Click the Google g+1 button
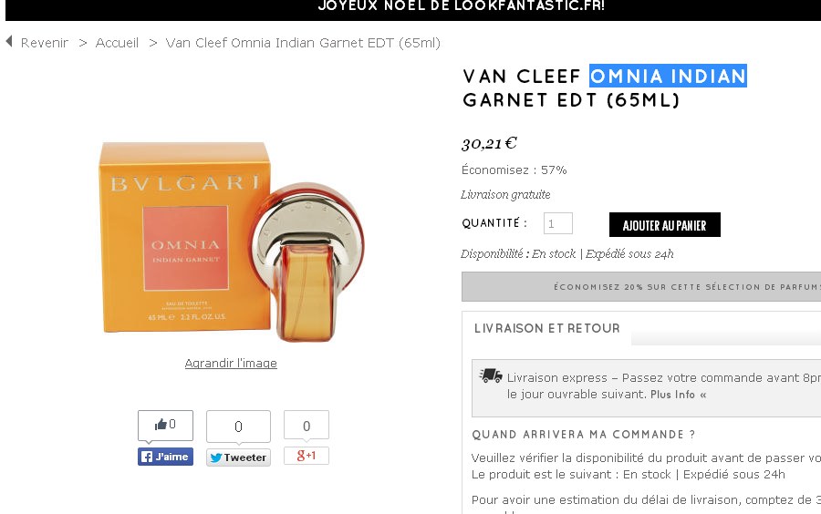Viewport: 821px width, 514px height. click(x=307, y=456)
